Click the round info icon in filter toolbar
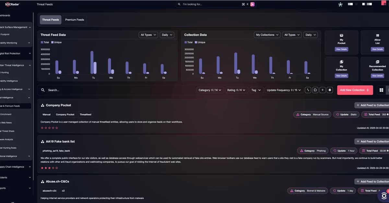Screen dimensions: 389x203 pyautogui.click(x=330, y=90)
